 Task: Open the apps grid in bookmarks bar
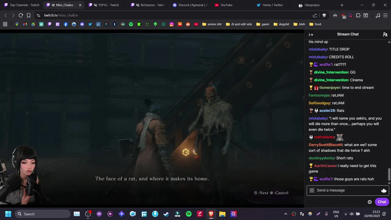click(5, 24)
